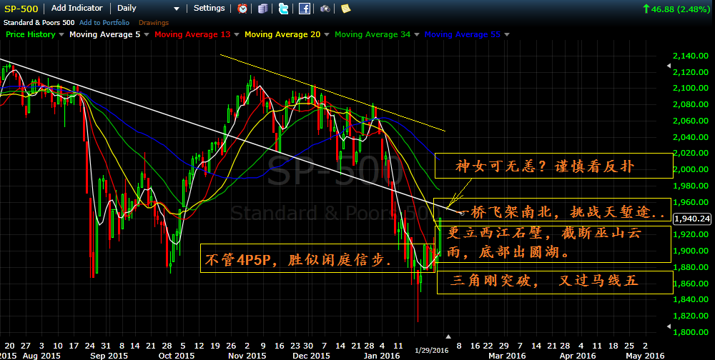
Task: Click the Apr 2016 axis label
Action: point(578,356)
